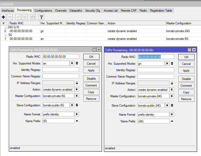The image size is (201, 156).
Task: Switch to the Interfaces tab
Action: point(8,11)
